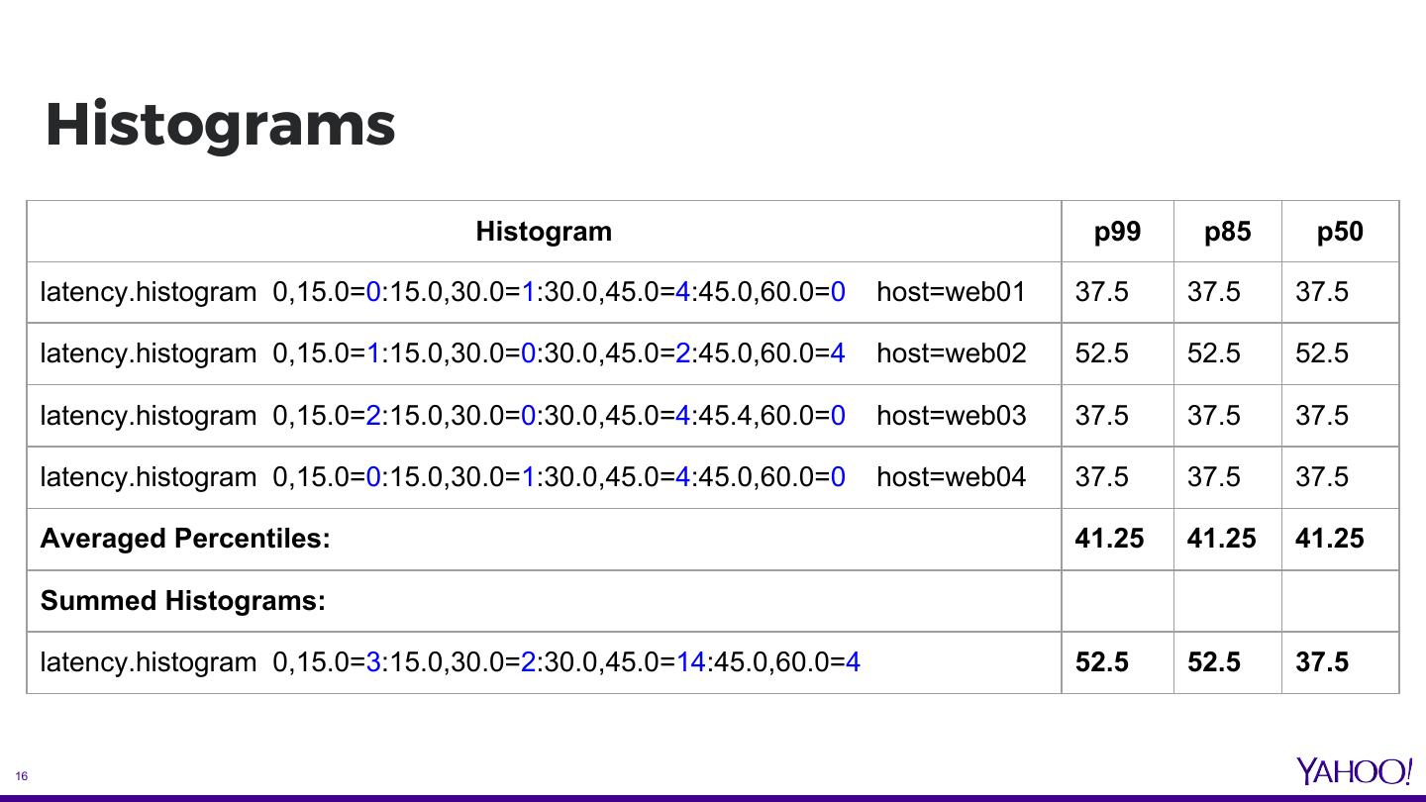Select the p99 value in web02 row
Viewport: 1426px width, 802px height.
1101,353
